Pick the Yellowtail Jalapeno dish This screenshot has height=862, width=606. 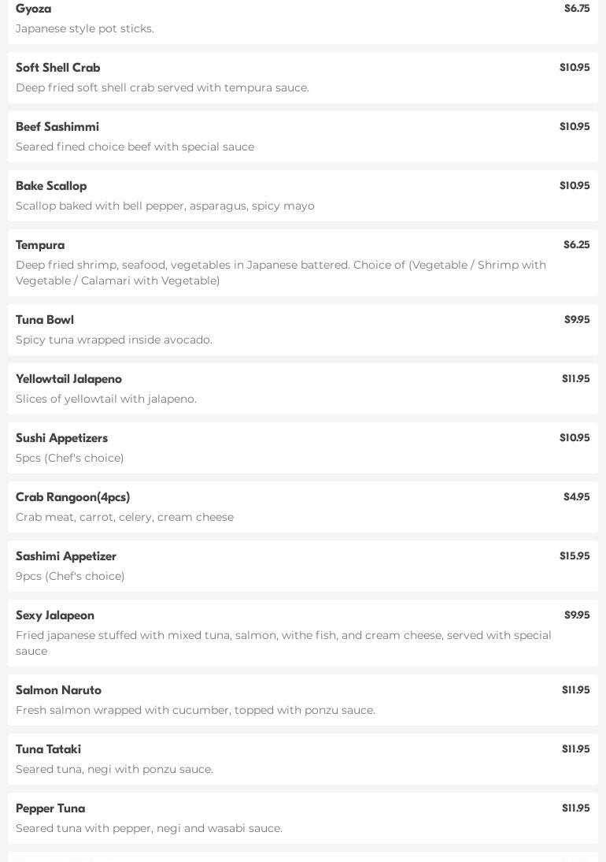click(68, 379)
